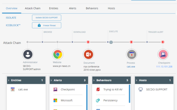Click the Alerts panel scrollbar
Screen dimensions: 177x110
point(87,97)
